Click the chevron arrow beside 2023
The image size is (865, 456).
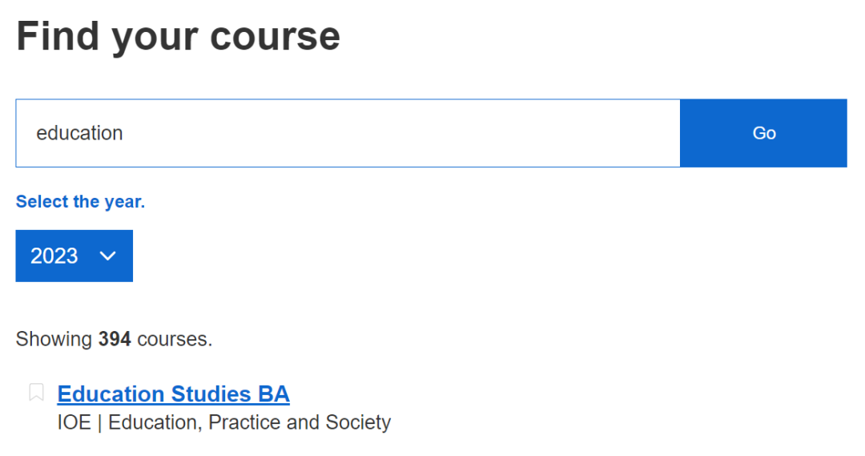point(107,256)
